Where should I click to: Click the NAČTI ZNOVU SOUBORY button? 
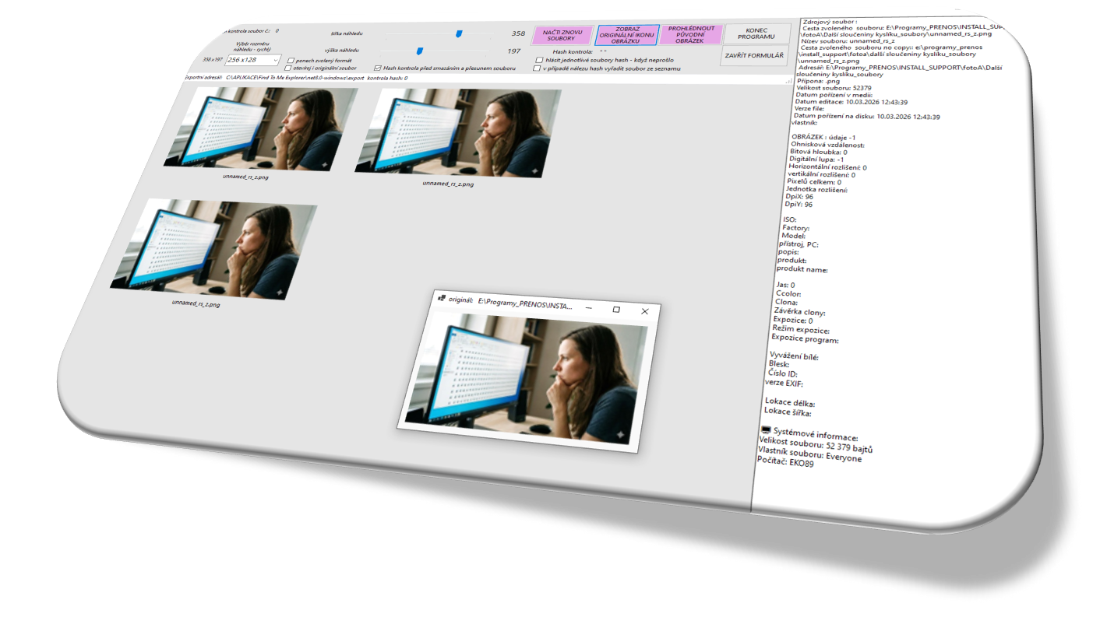562,35
